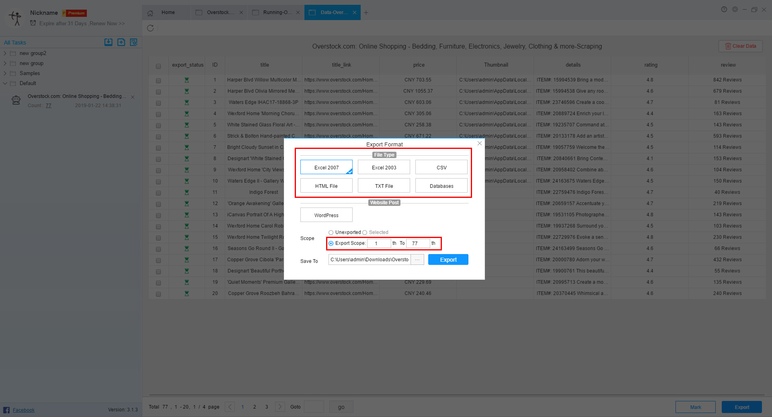Check the checkbox for row 20
The width and height of the screenshot is (772, 417).
pyautogui.click(x=158, y=294)
